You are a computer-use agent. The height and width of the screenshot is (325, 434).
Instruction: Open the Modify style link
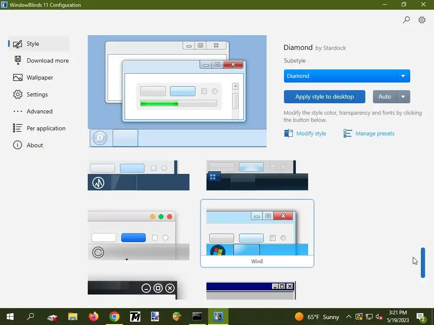click(x=311, y=133)
